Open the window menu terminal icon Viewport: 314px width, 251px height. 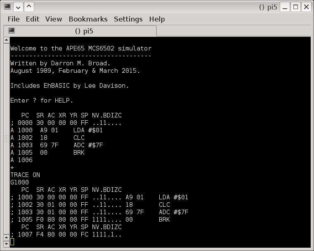click(x=7, y=7)
